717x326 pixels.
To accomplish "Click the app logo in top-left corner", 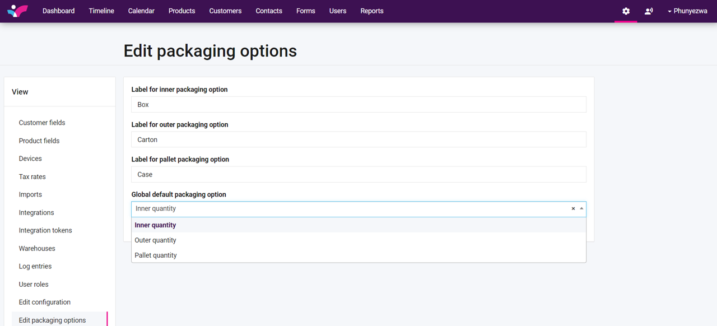I will tap(17, 11).
